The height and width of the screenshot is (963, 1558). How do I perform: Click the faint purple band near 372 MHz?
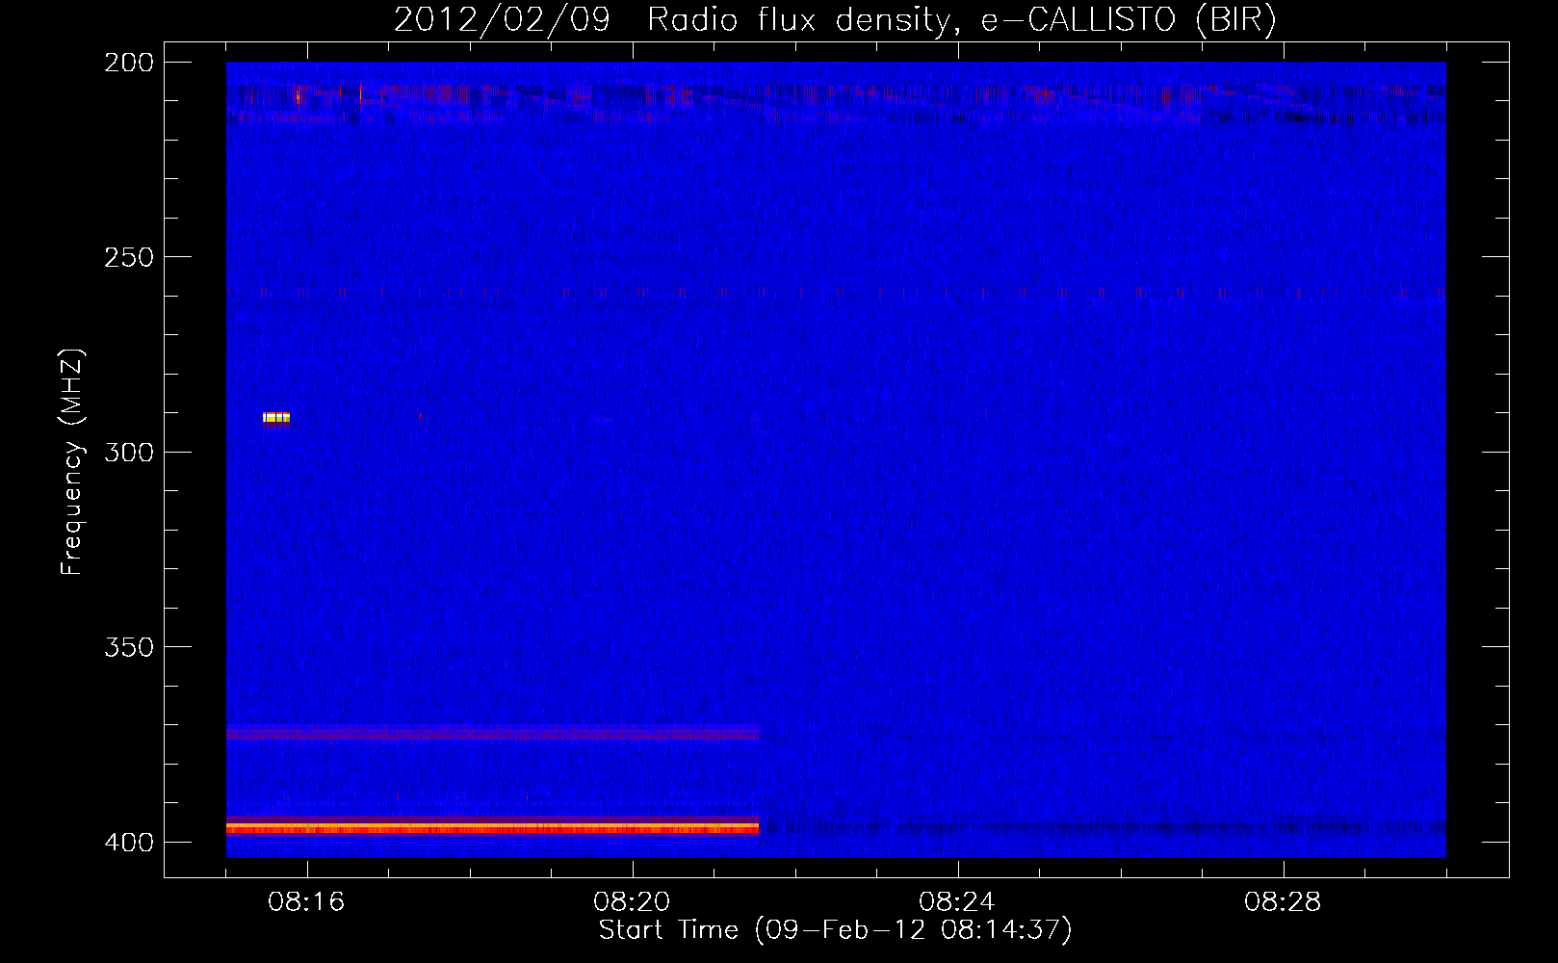tap(492, 733)
